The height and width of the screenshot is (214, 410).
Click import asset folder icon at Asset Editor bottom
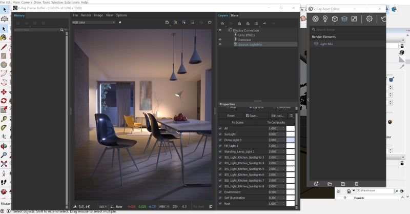tap(330, 184)
